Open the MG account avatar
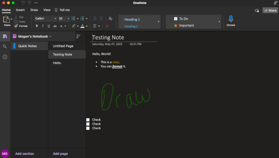The width and height of the screenshot is (279, 158). [5, 153]
